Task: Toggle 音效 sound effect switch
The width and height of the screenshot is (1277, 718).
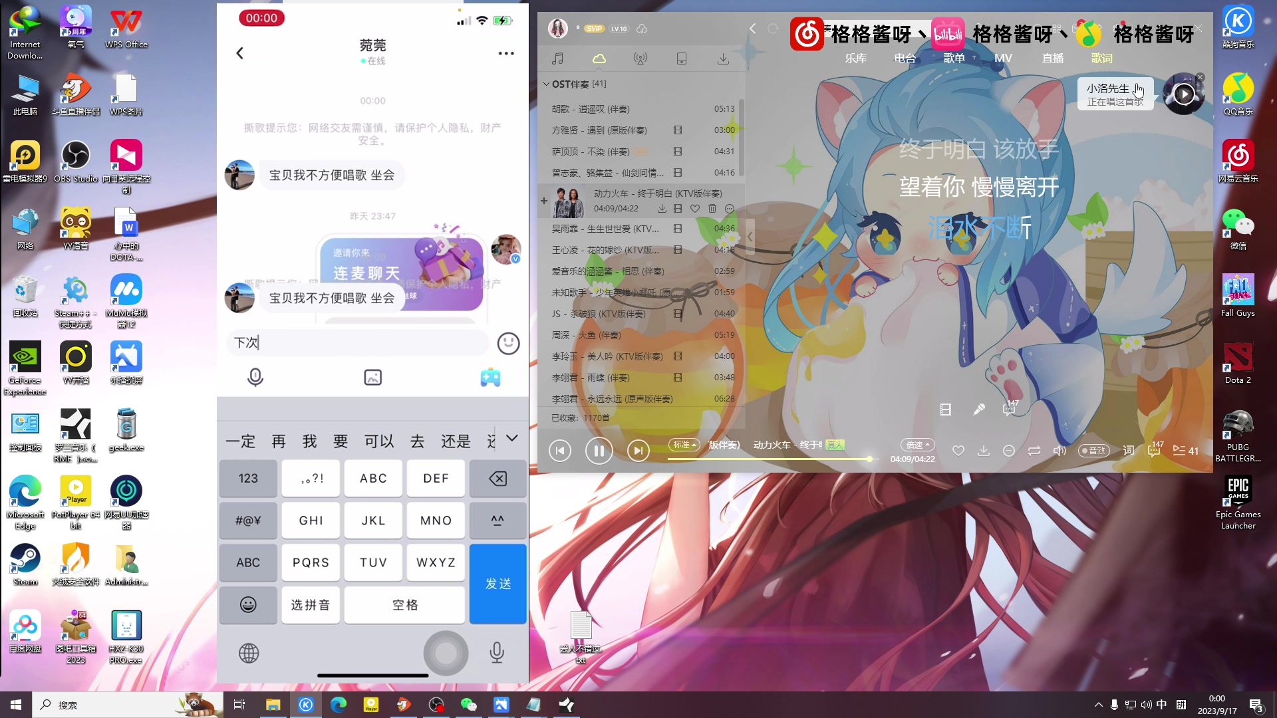Action: tap(1094, 451)
